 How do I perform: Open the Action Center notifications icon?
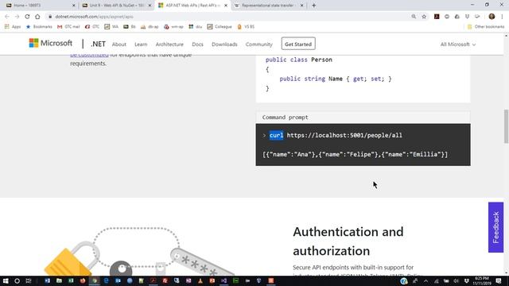(499, 280)
